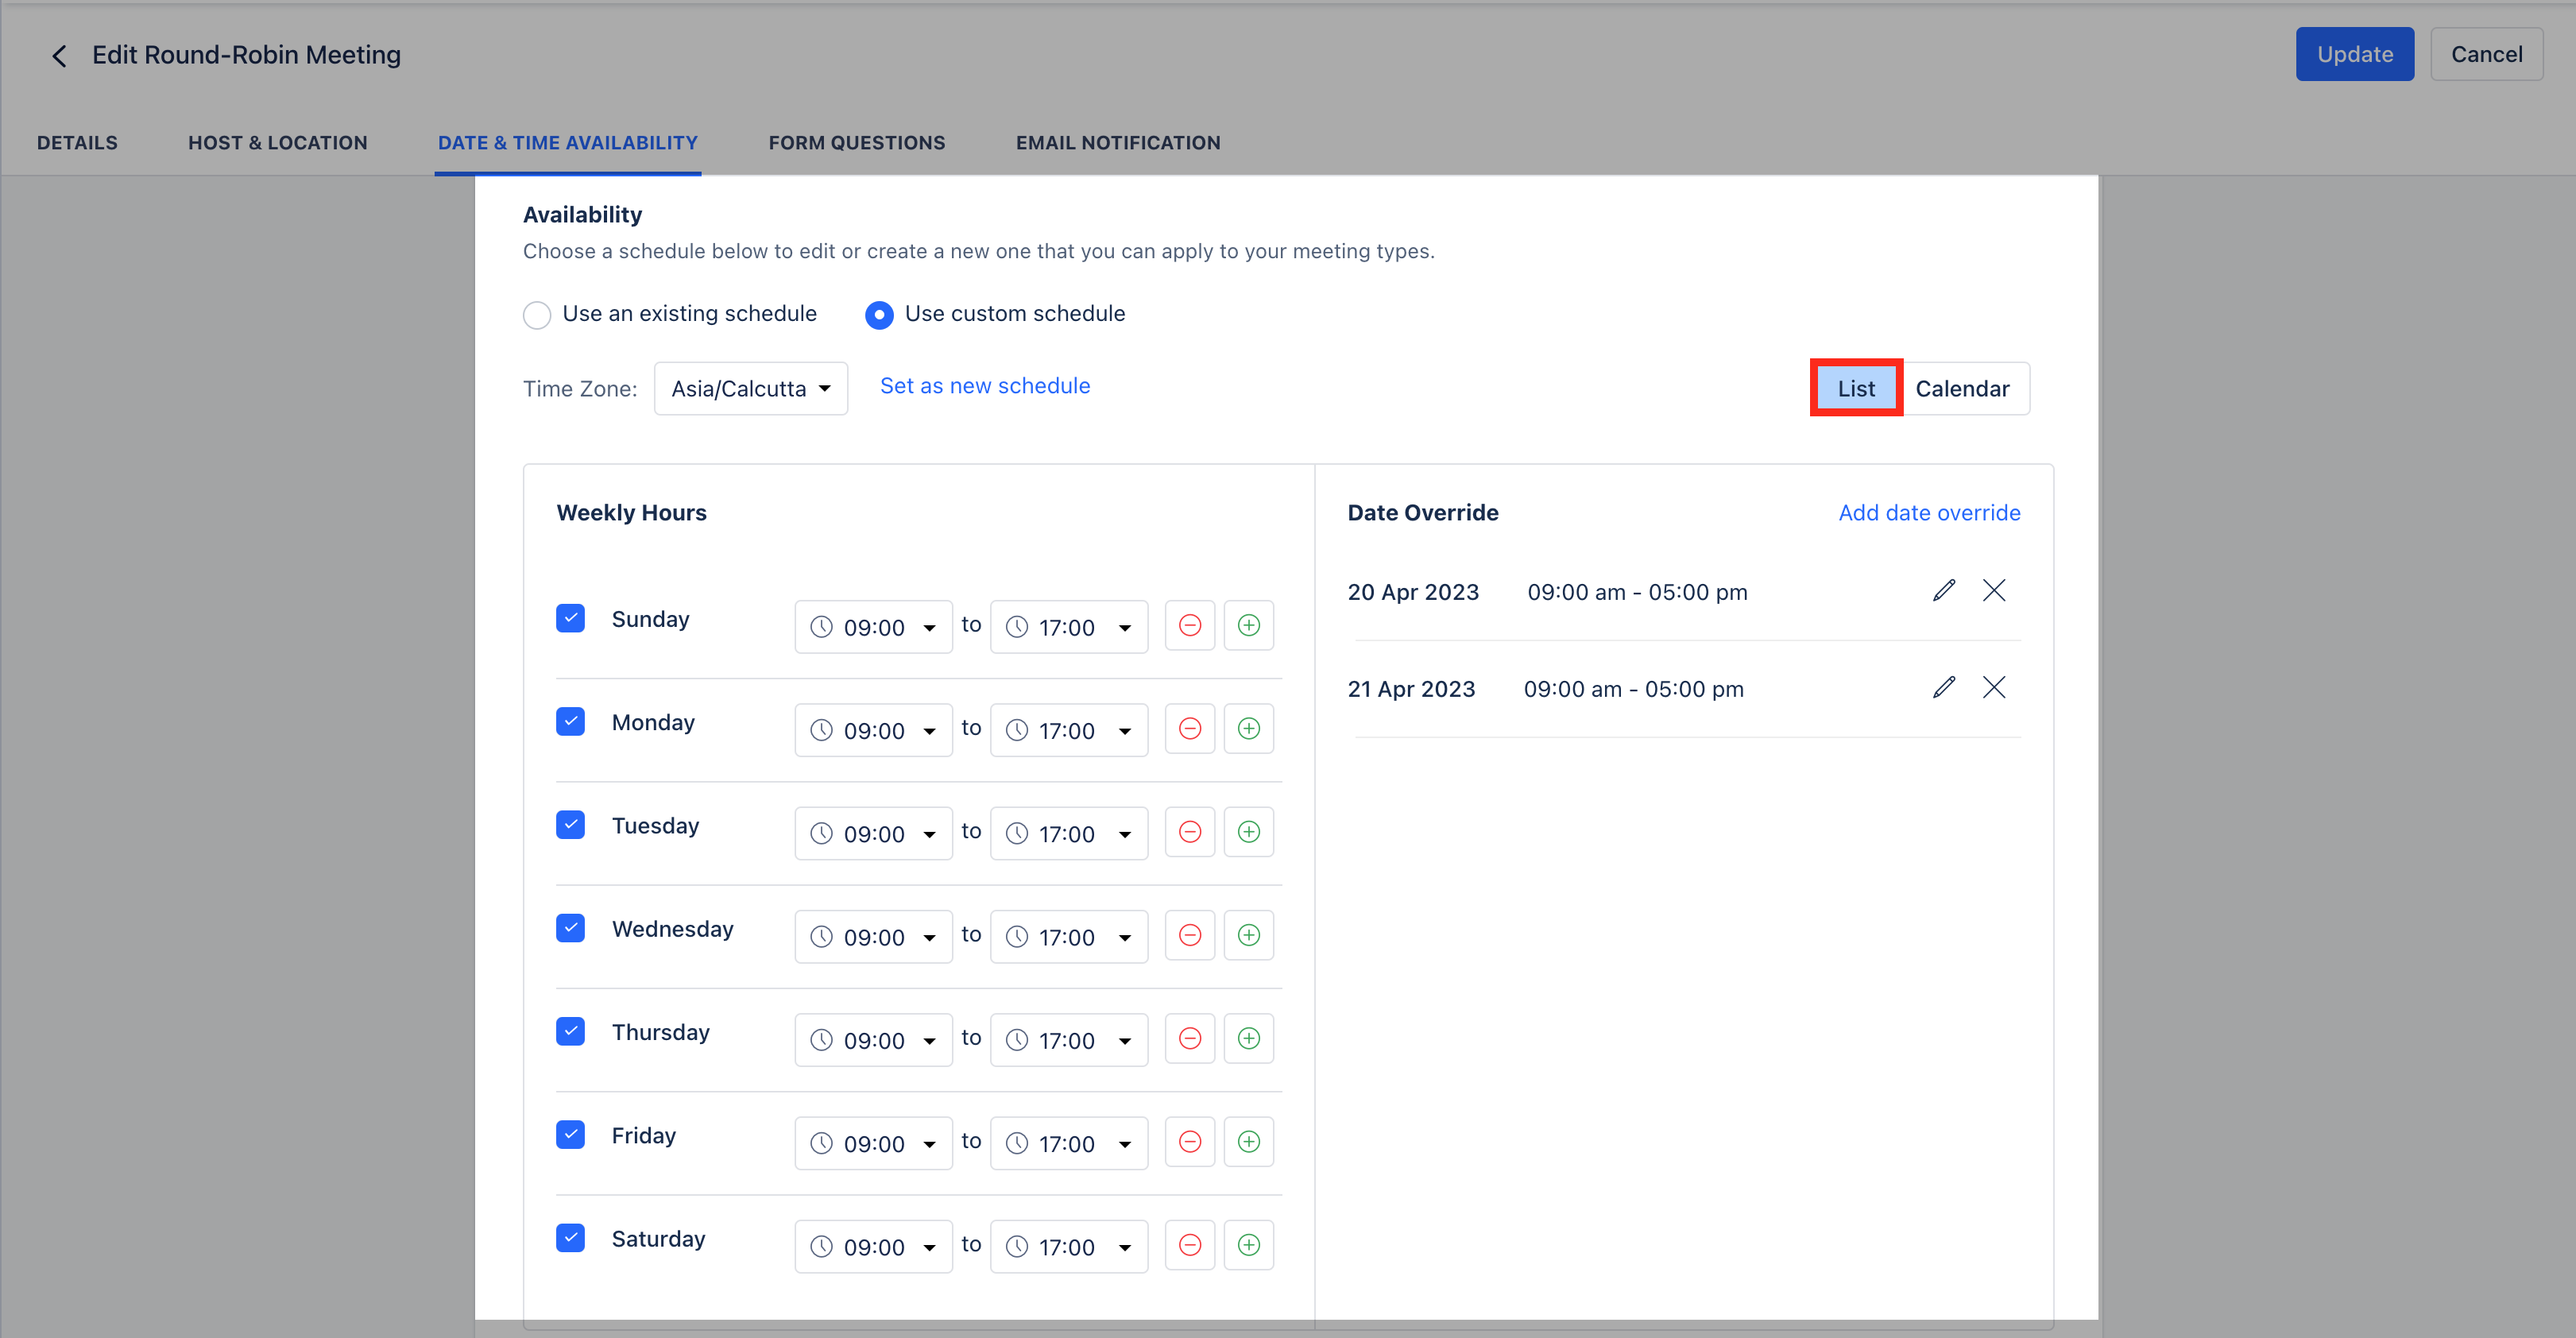This screenshot has height=1338, width=2576.
Task: Switch to the Form Questions tab
Action: point(856,143)
